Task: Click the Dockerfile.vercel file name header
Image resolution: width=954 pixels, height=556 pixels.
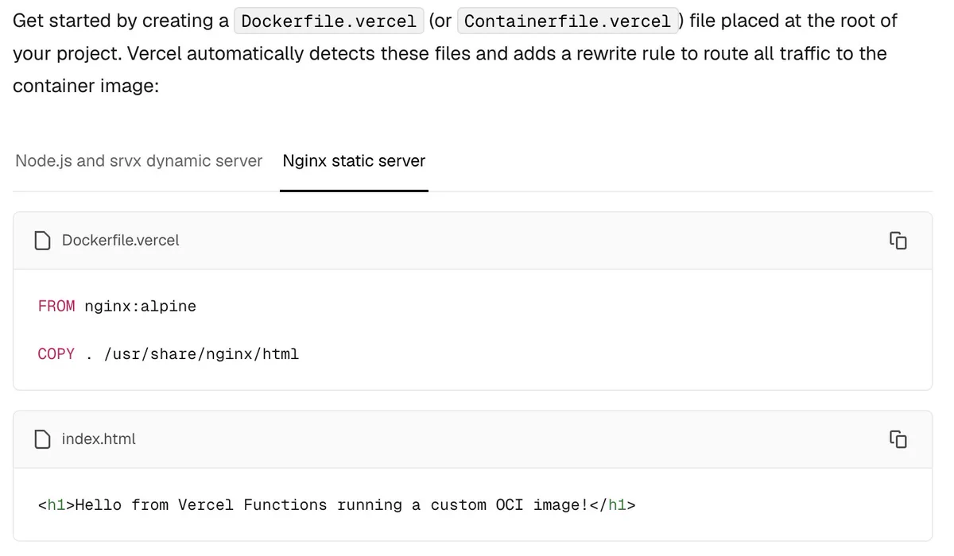Action: pyautogui.click(x=120, y=240)
